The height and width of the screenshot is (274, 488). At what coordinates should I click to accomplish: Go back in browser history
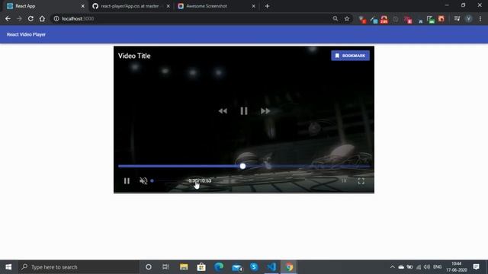click(8, 18)
